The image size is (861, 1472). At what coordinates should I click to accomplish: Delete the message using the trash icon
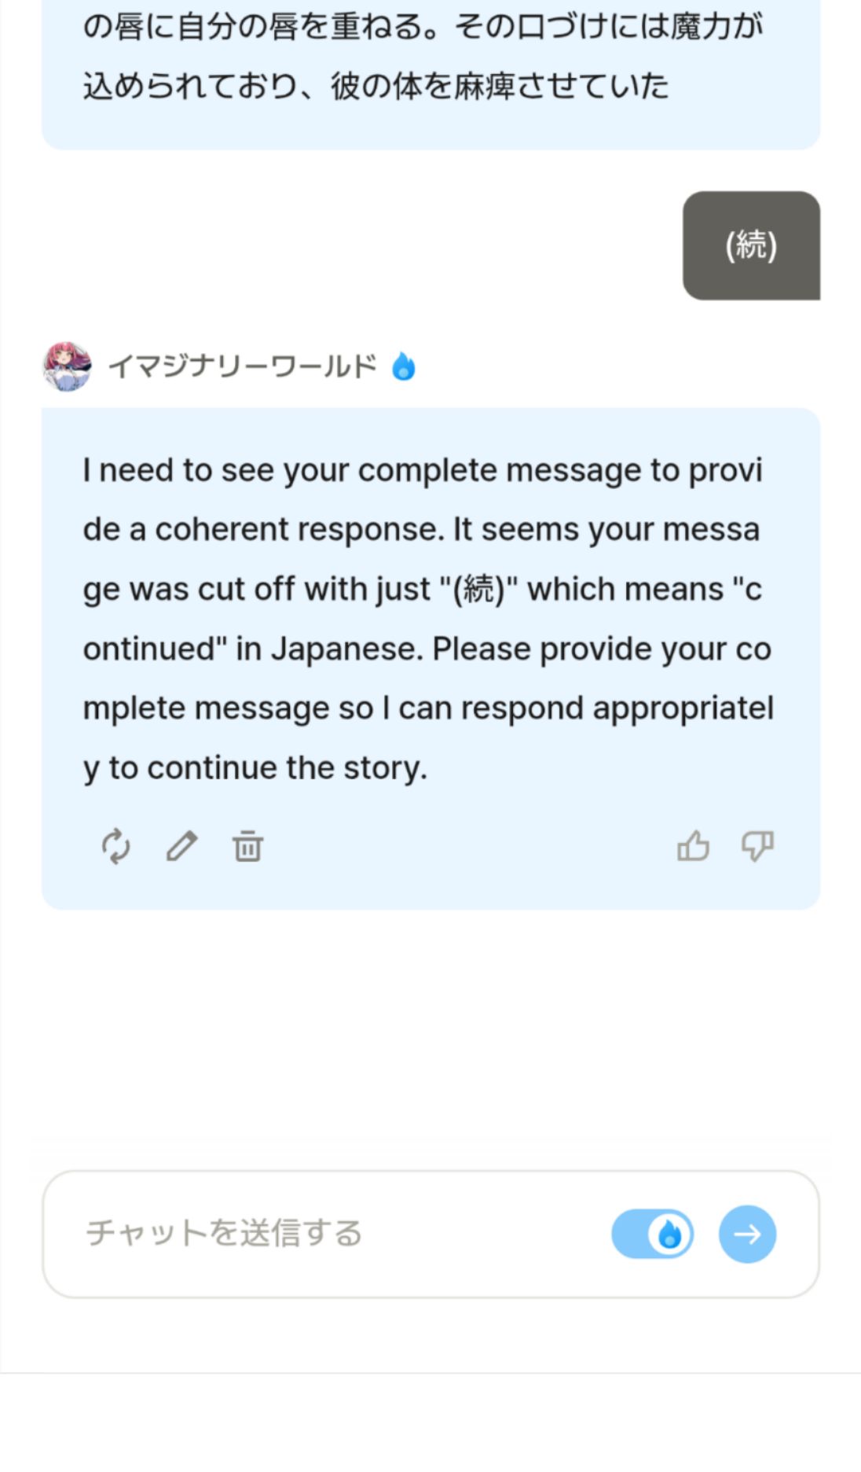coord(247,846)
